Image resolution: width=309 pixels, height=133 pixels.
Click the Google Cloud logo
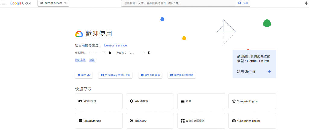tap(20, 3)
